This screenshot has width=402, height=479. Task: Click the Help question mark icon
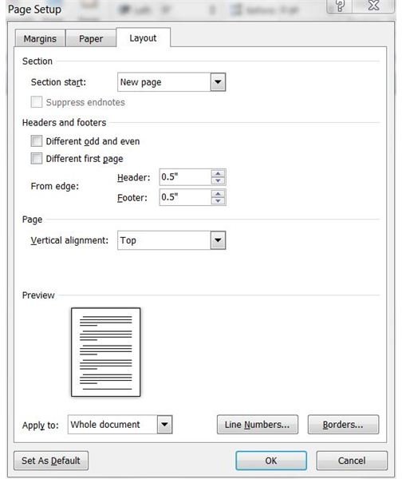pos(340,6)
